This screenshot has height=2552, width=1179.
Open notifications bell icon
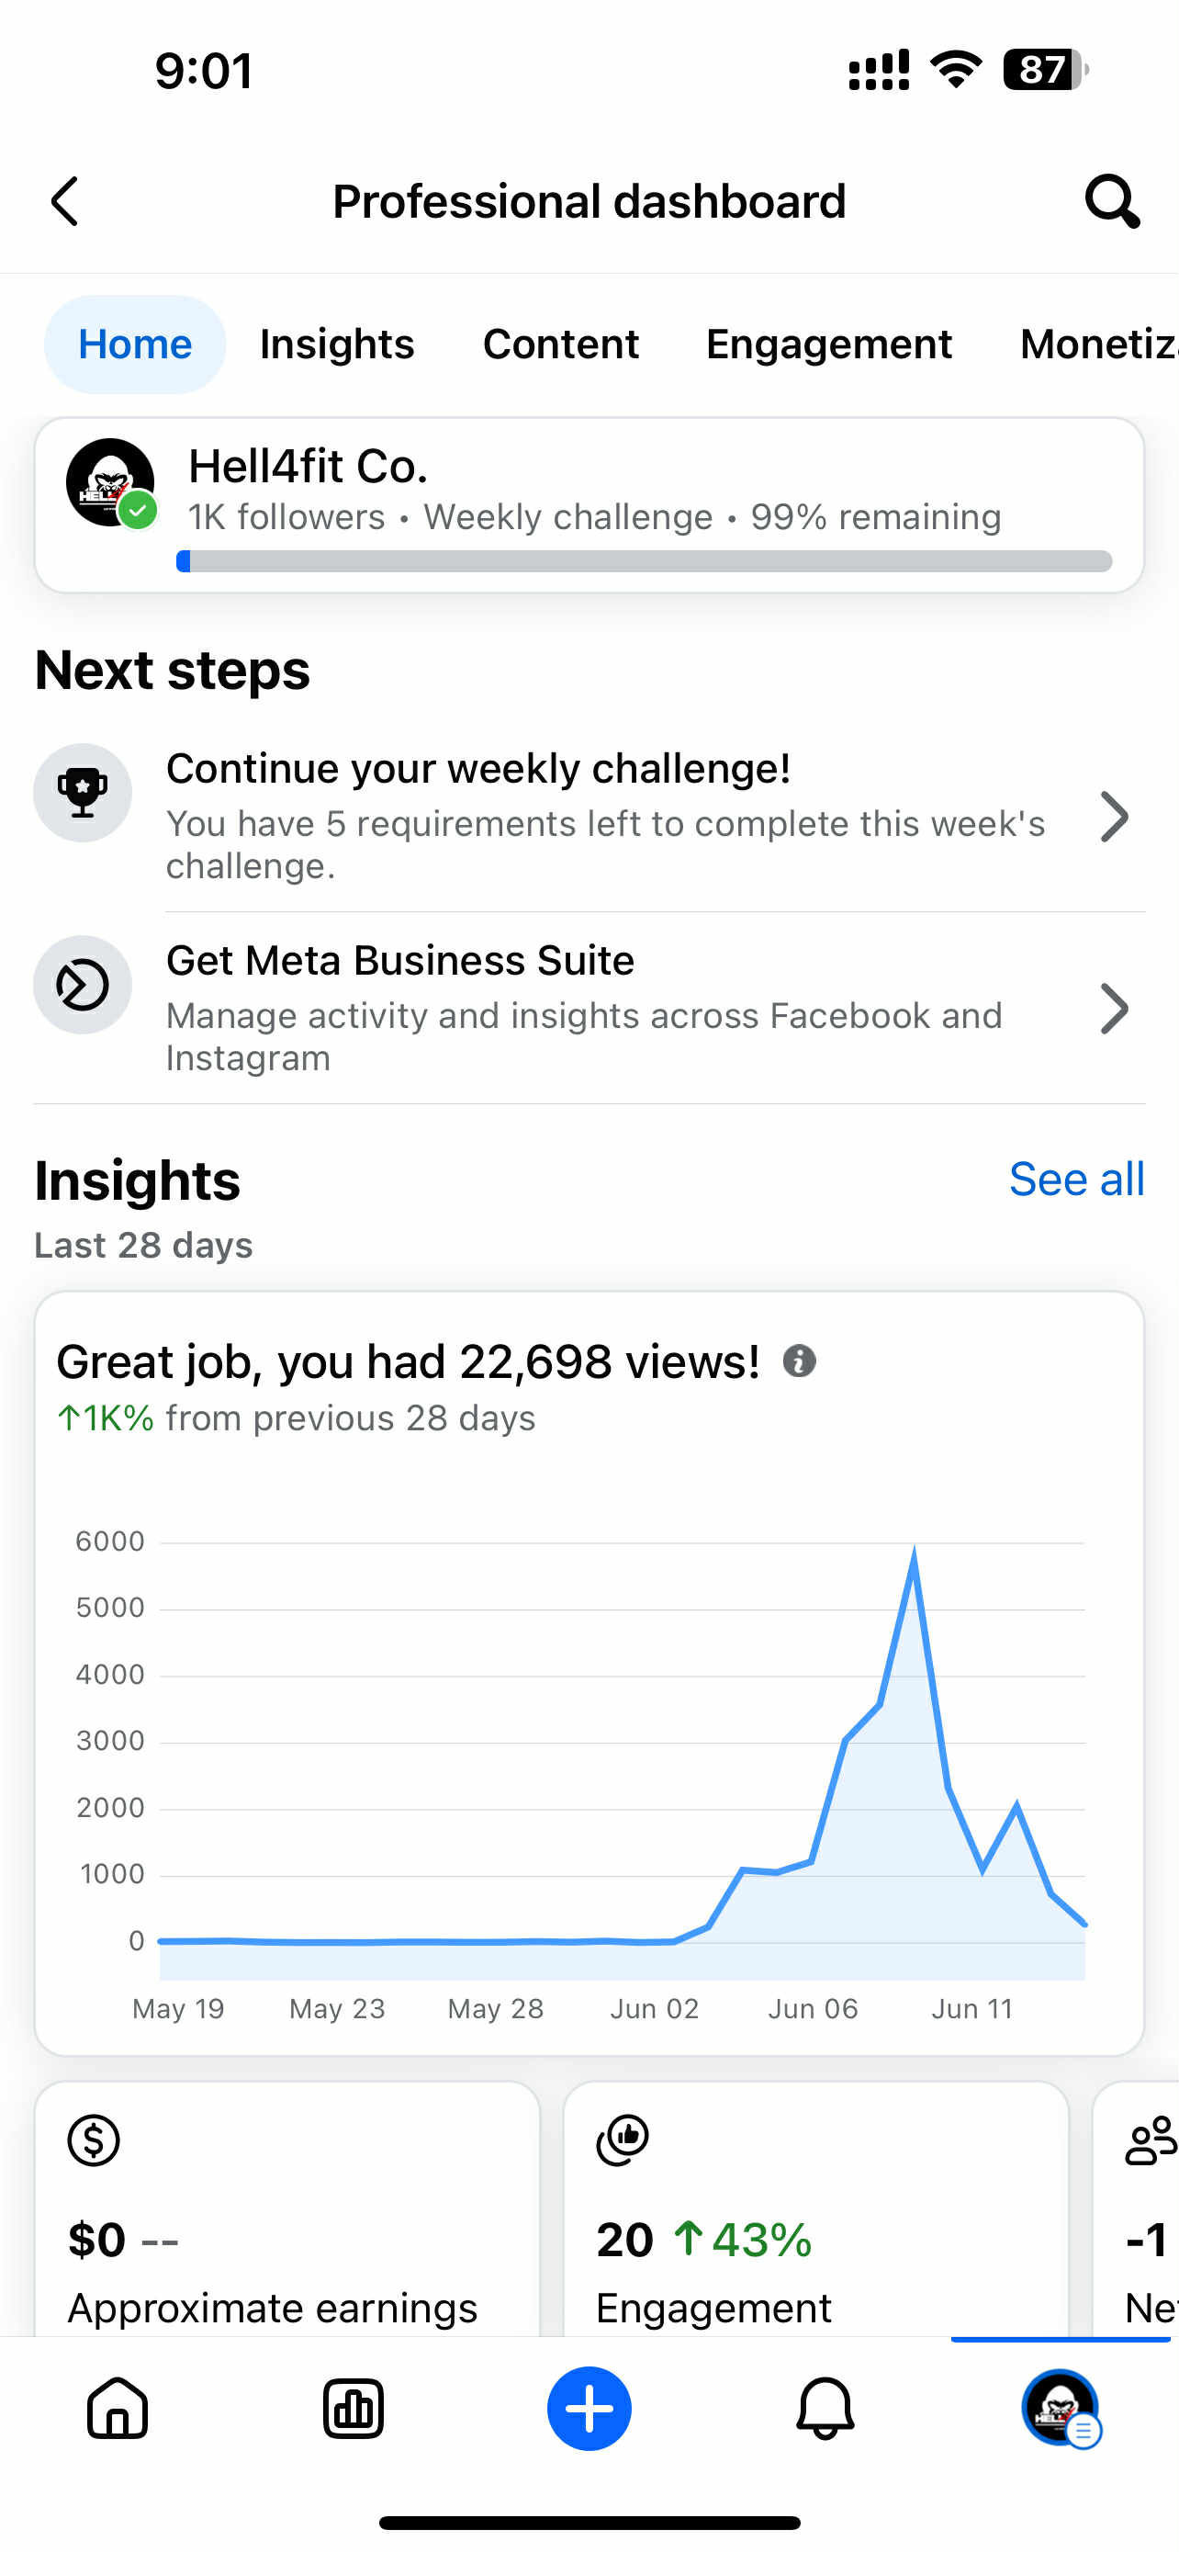[825, 2408]
